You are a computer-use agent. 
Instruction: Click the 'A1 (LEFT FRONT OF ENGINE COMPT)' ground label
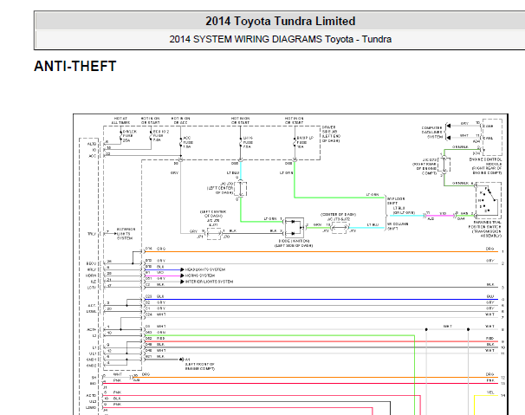(200, 364)
